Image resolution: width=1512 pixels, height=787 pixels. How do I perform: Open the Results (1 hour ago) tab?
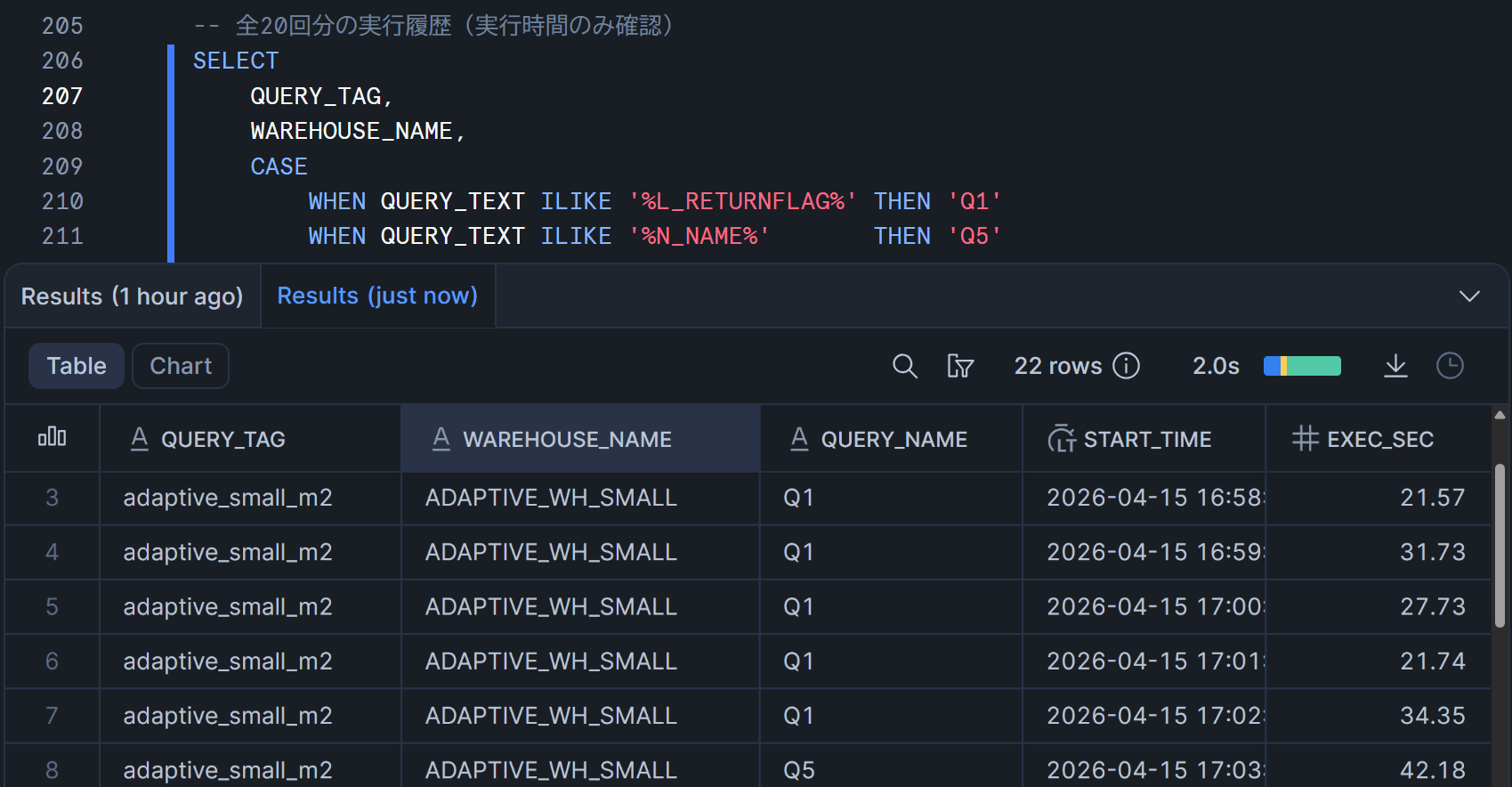point(132,296)
